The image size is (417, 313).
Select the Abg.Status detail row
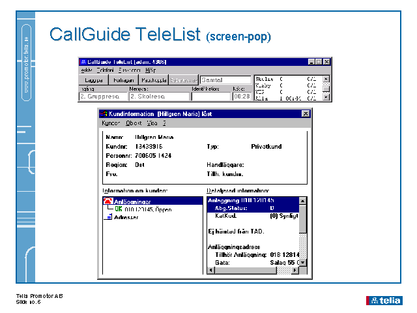[x=253, y=208]
